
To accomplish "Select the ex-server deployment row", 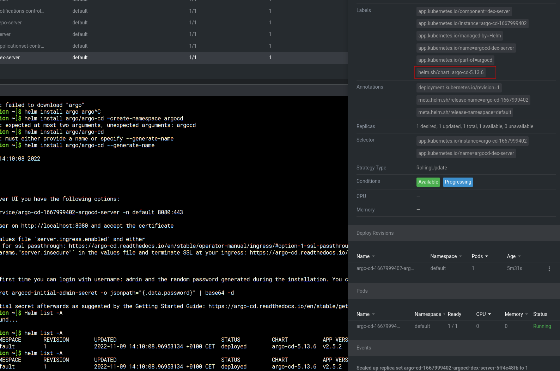I will click(x=174, y=58).
